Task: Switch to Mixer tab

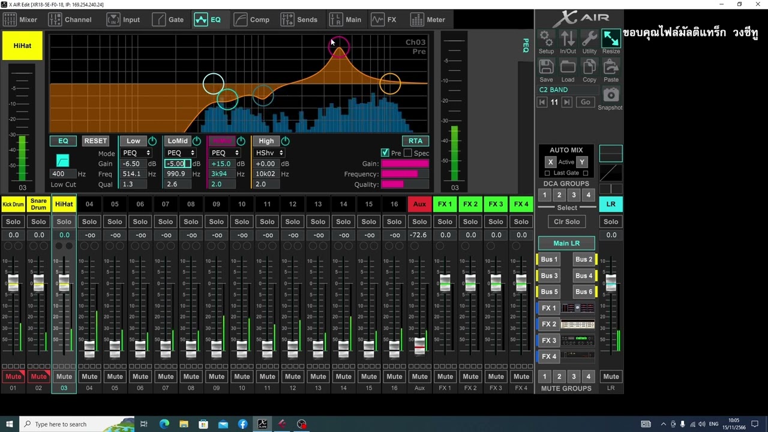Action: [20, 20]
